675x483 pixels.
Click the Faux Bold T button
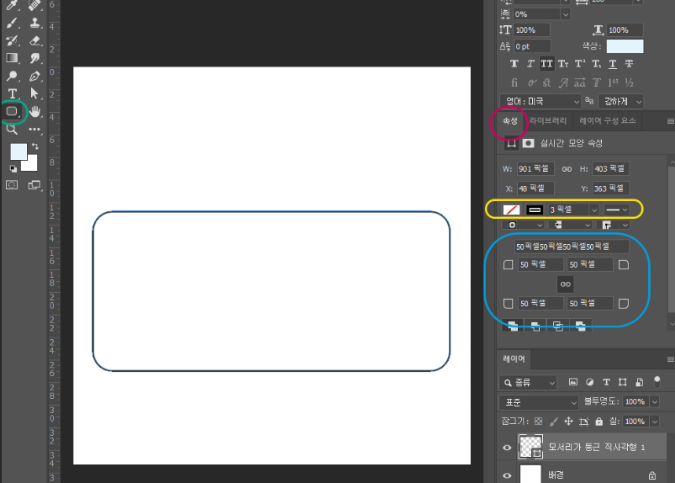pos(514,64)
